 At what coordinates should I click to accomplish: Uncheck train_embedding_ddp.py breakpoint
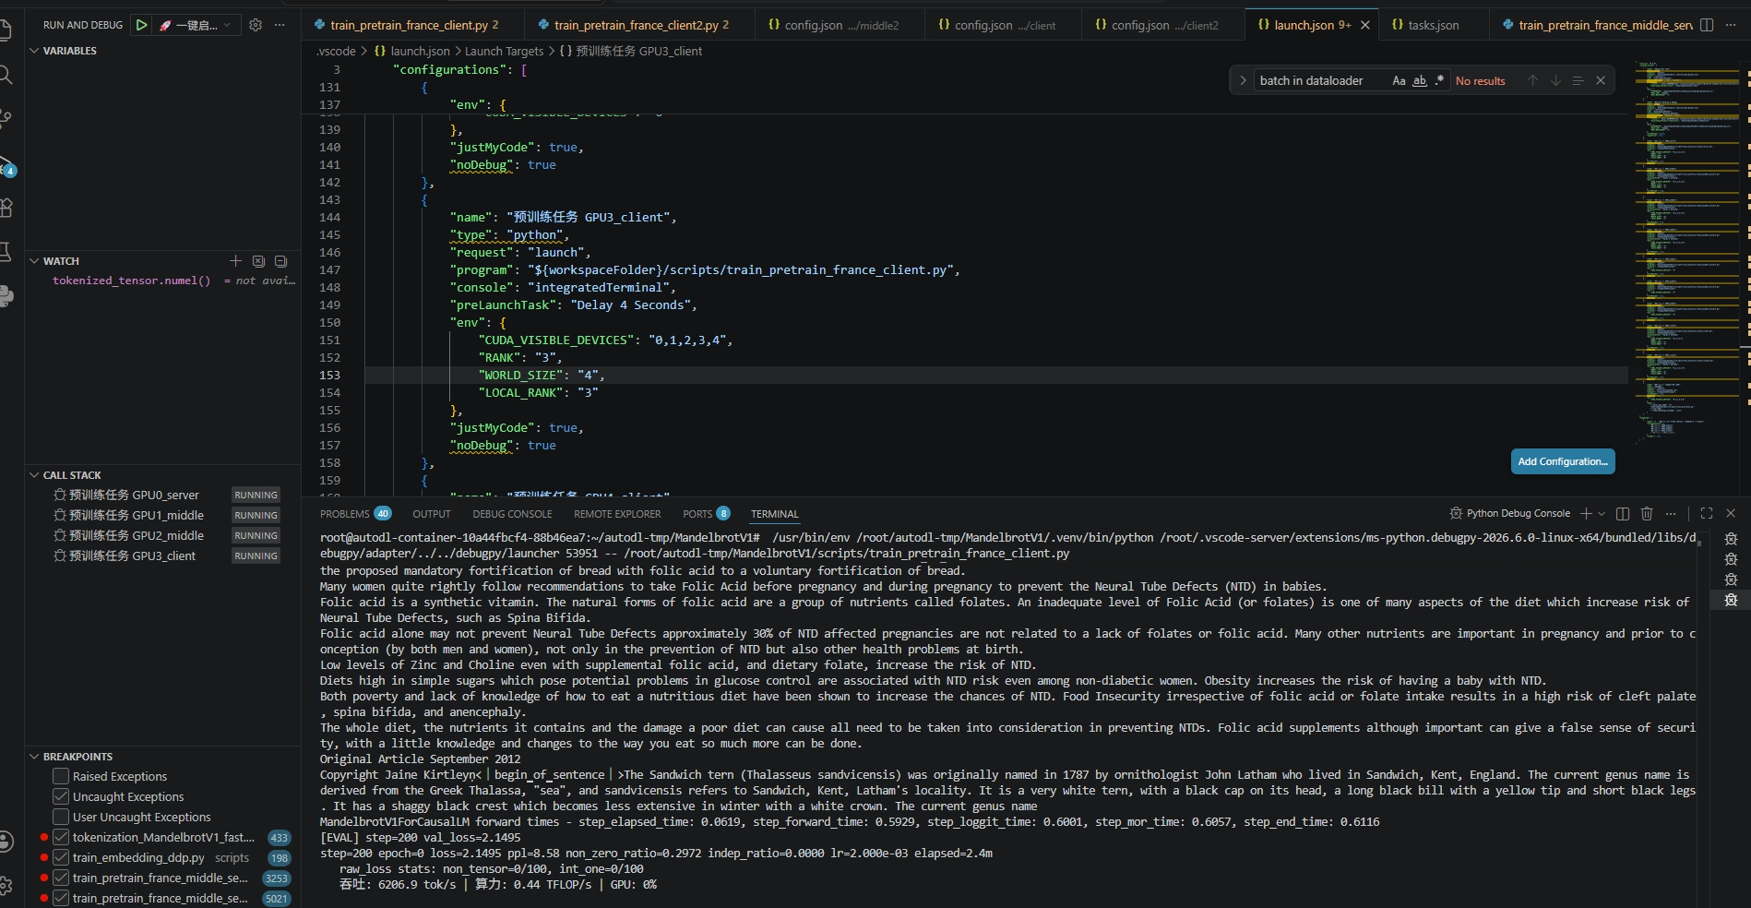(x=61, y=857)
